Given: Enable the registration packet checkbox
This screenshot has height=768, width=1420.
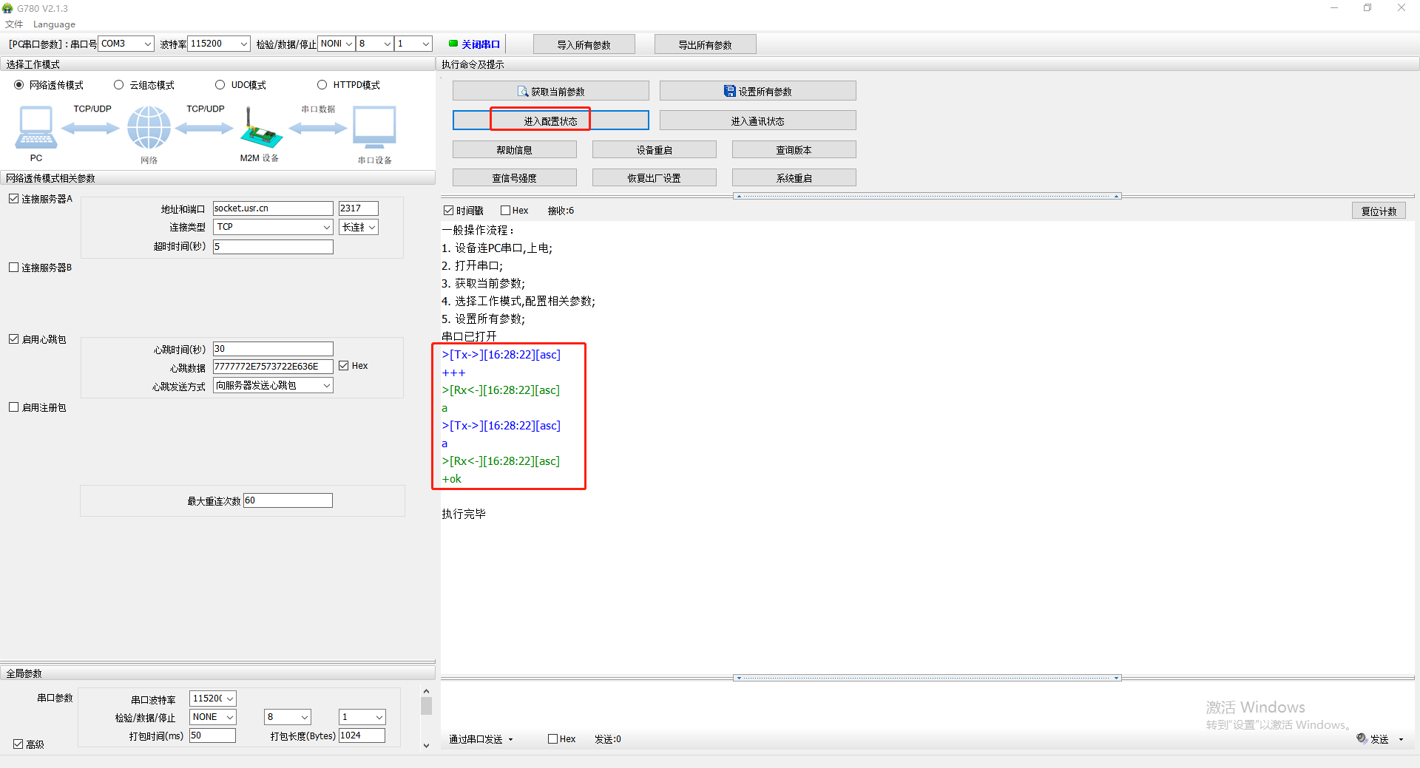Looking at the screenshot, I should (14, 407).
